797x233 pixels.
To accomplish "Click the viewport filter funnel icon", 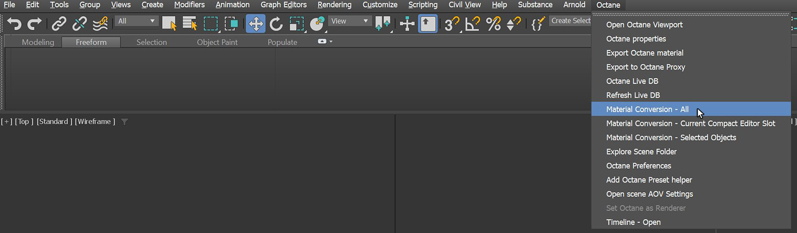I will [124, 122].
